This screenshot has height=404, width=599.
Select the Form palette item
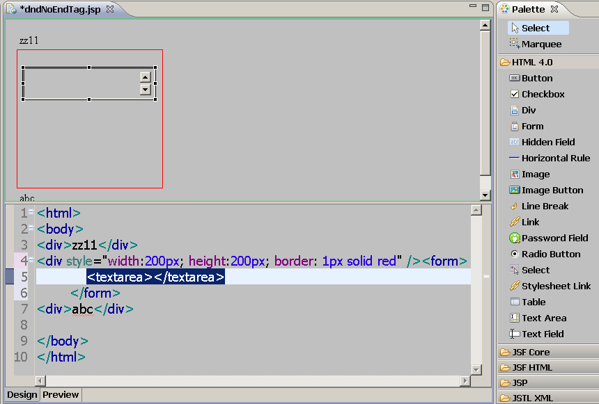[x=527, y=127]
